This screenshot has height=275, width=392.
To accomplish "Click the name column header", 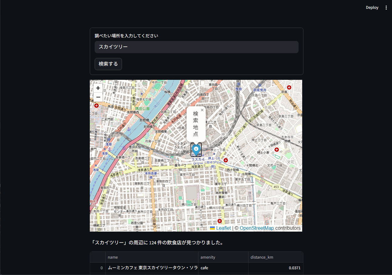I will 152,257.
